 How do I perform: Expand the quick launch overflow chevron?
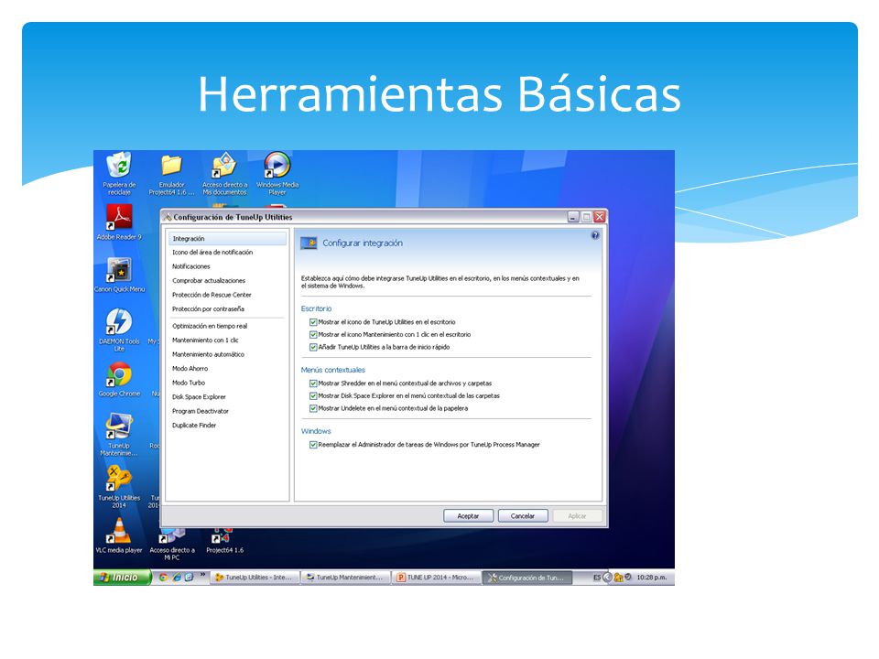pyautogui.click(x=202, y=575)
